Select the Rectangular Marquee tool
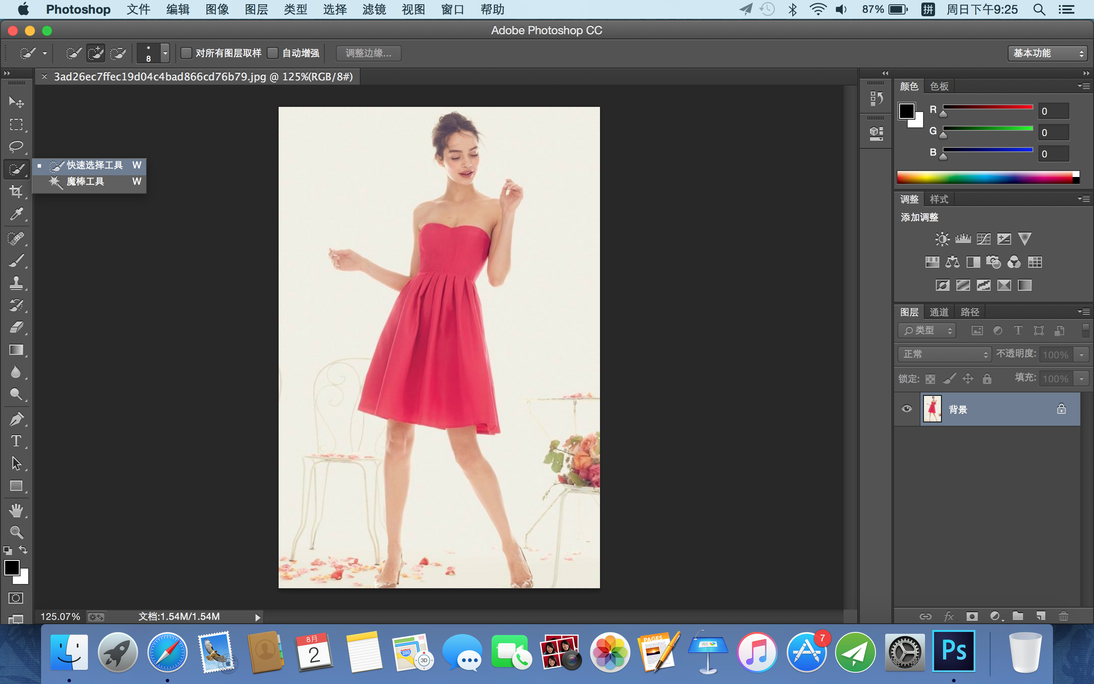Screen dimensions: 1094x684 pos(16,124)
